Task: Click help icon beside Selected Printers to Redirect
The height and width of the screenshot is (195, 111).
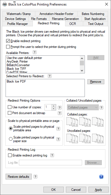Action: coord(50,76)
